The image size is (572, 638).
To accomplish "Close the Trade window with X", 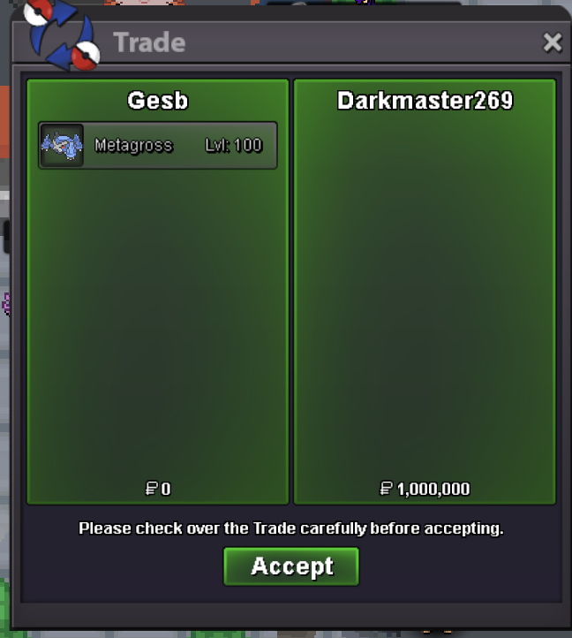I will pyautogui.click(x=553, y=42).
